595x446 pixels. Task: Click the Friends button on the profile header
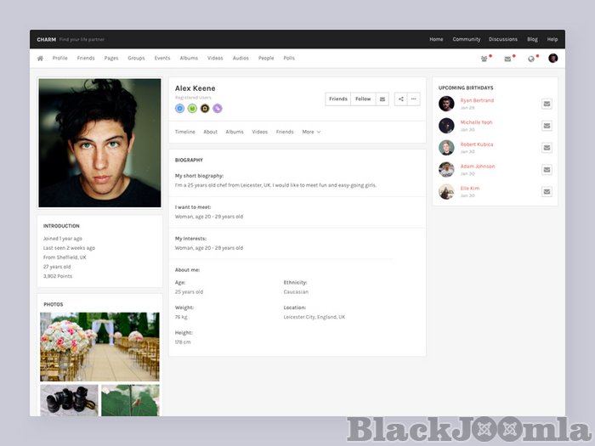click(x=338, y=99)
